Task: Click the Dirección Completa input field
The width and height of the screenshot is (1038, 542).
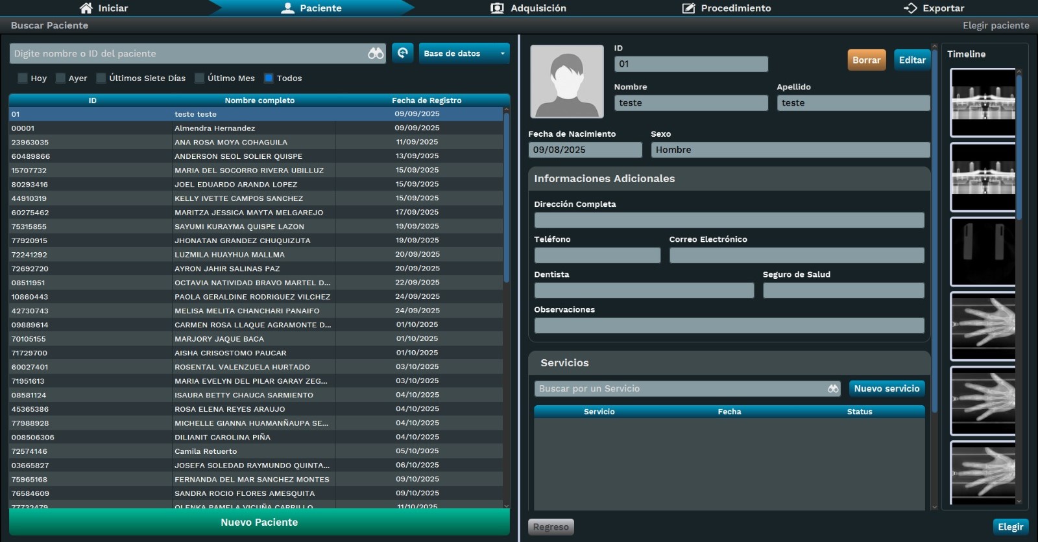Action: pyautogui.click(x=729, y=220)
